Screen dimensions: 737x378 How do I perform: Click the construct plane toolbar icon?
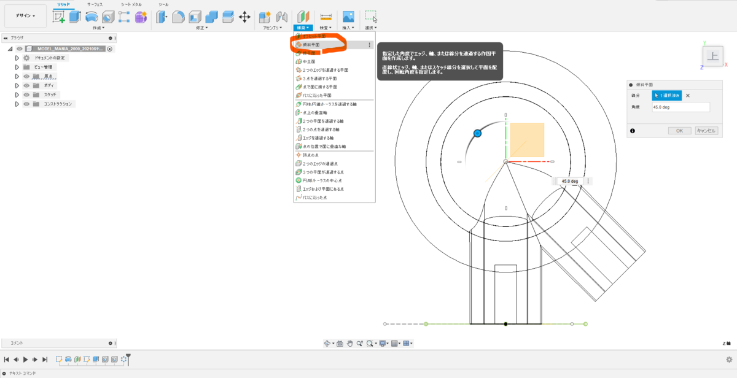[303, 17]
